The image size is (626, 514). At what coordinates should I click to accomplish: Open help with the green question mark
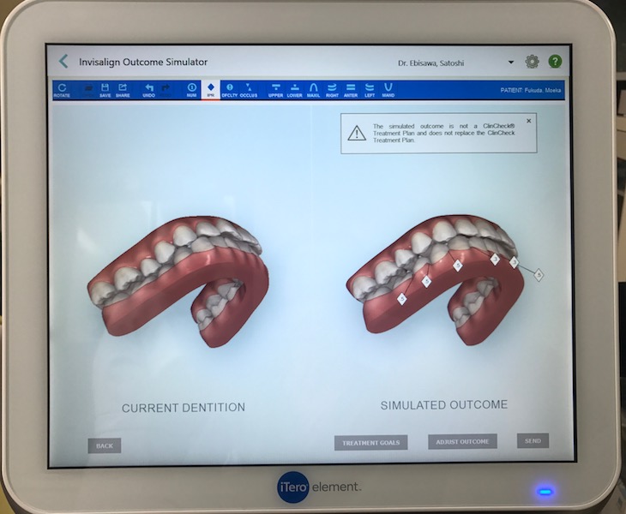(555, 62)
